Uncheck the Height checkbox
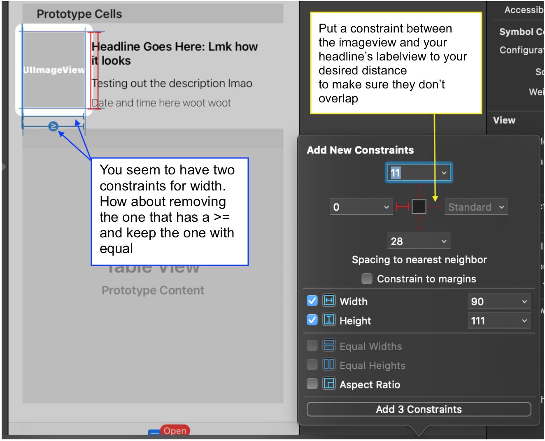Viewport: 545px width, 441px height. click(312, 320)
